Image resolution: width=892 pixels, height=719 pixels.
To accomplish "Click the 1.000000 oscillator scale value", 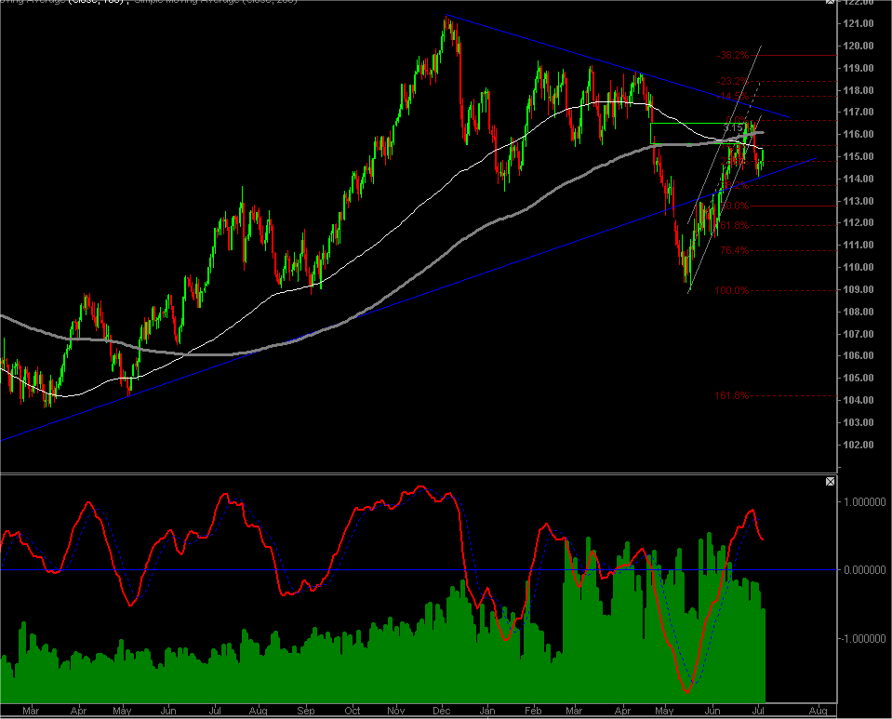I will click(865, 501).
